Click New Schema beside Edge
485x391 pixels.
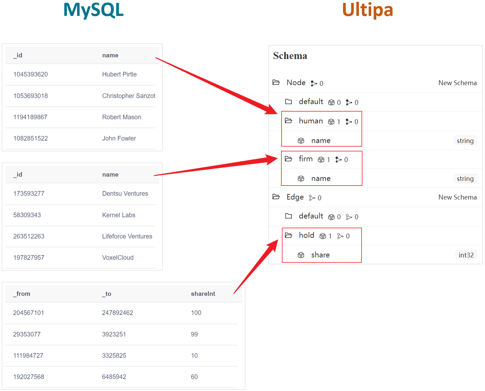(x=457, y=197)
